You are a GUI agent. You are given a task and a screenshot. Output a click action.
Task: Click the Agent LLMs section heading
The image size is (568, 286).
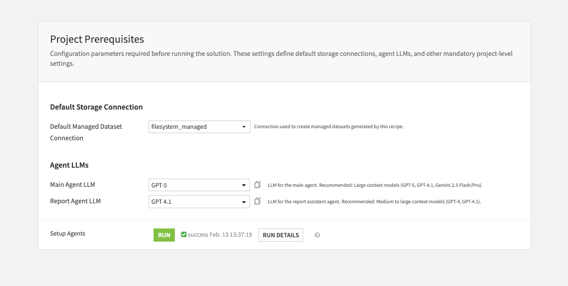(69, 165)
